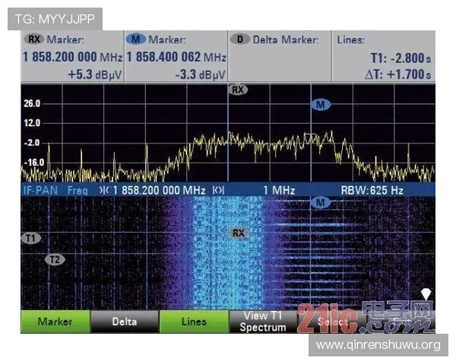Screen dimensions: 456x364
Task: Click the RX marker inside the waterfall display
Action: [239, 233]
